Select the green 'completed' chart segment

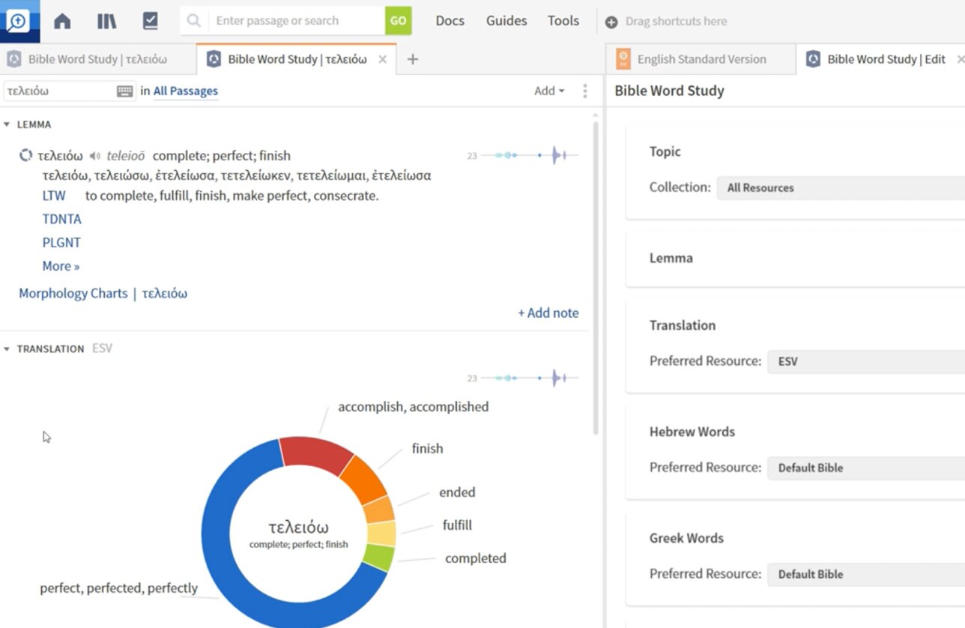[378, 558]
